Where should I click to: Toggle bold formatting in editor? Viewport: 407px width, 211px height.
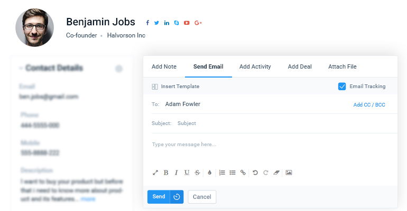(x=166, y=172)
